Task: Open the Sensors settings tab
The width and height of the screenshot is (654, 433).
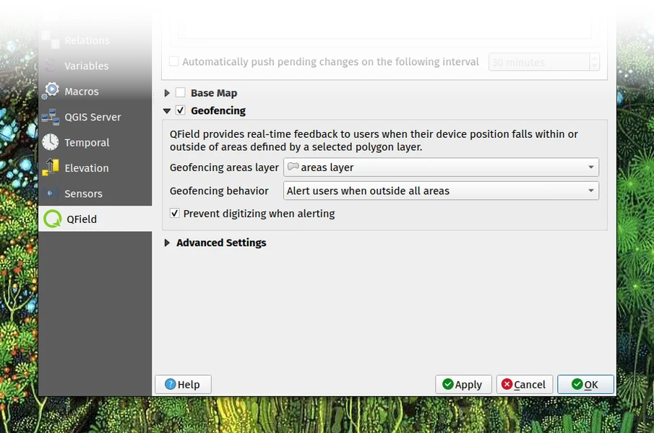Action: pyautogui.click(x=83, y=193)
